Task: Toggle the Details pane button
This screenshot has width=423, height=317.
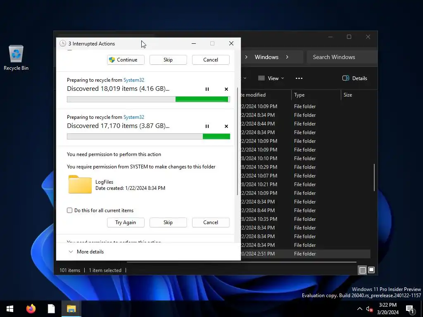Action: (354, 78)
